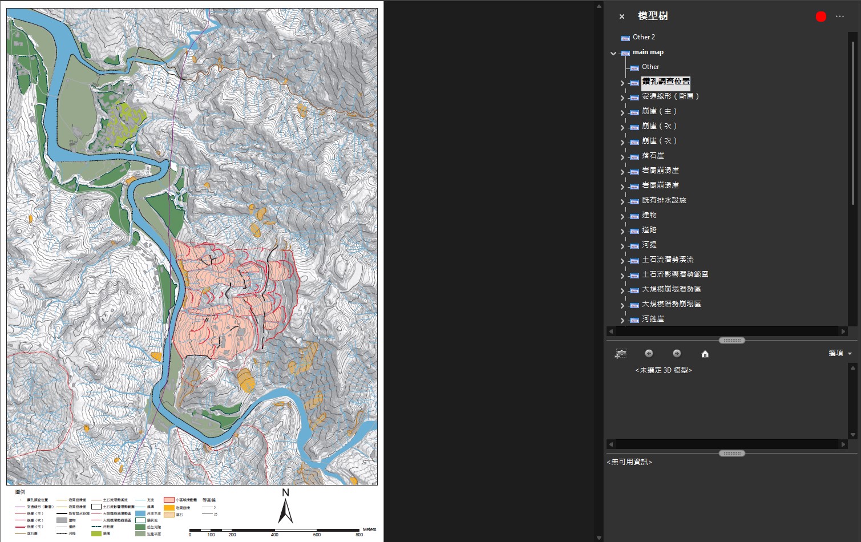Image resolution: width=861 pixels, height=542 pixels.
Task: Click the layer icon beside 安通線形(斷層)
Action: point(634,97)
